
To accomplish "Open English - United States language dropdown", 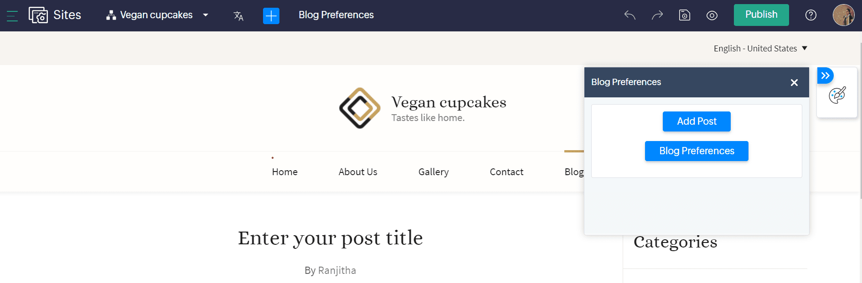I will (760, 48).
